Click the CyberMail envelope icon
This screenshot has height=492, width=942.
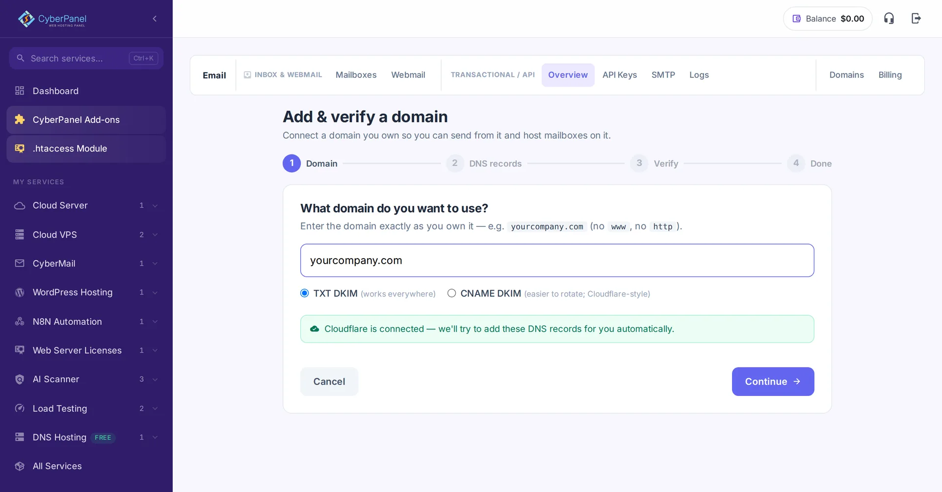click(20, 263)
